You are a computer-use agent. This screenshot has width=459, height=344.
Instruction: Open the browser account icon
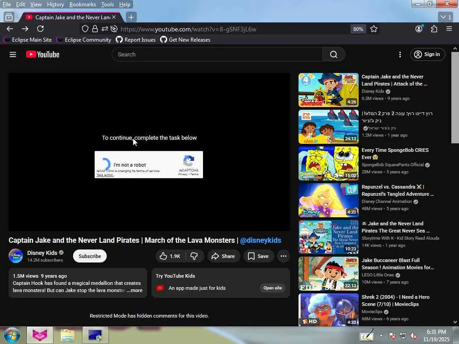coord(419,29)
